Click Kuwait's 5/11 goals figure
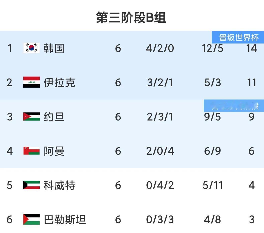Screen dimensions: 264x233 [212, 185]
